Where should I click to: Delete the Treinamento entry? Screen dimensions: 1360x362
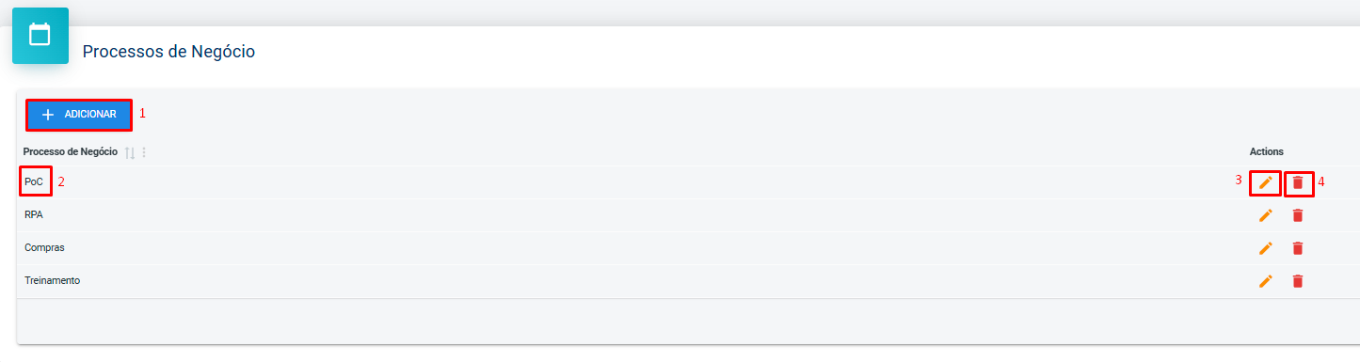[1298, 281]
